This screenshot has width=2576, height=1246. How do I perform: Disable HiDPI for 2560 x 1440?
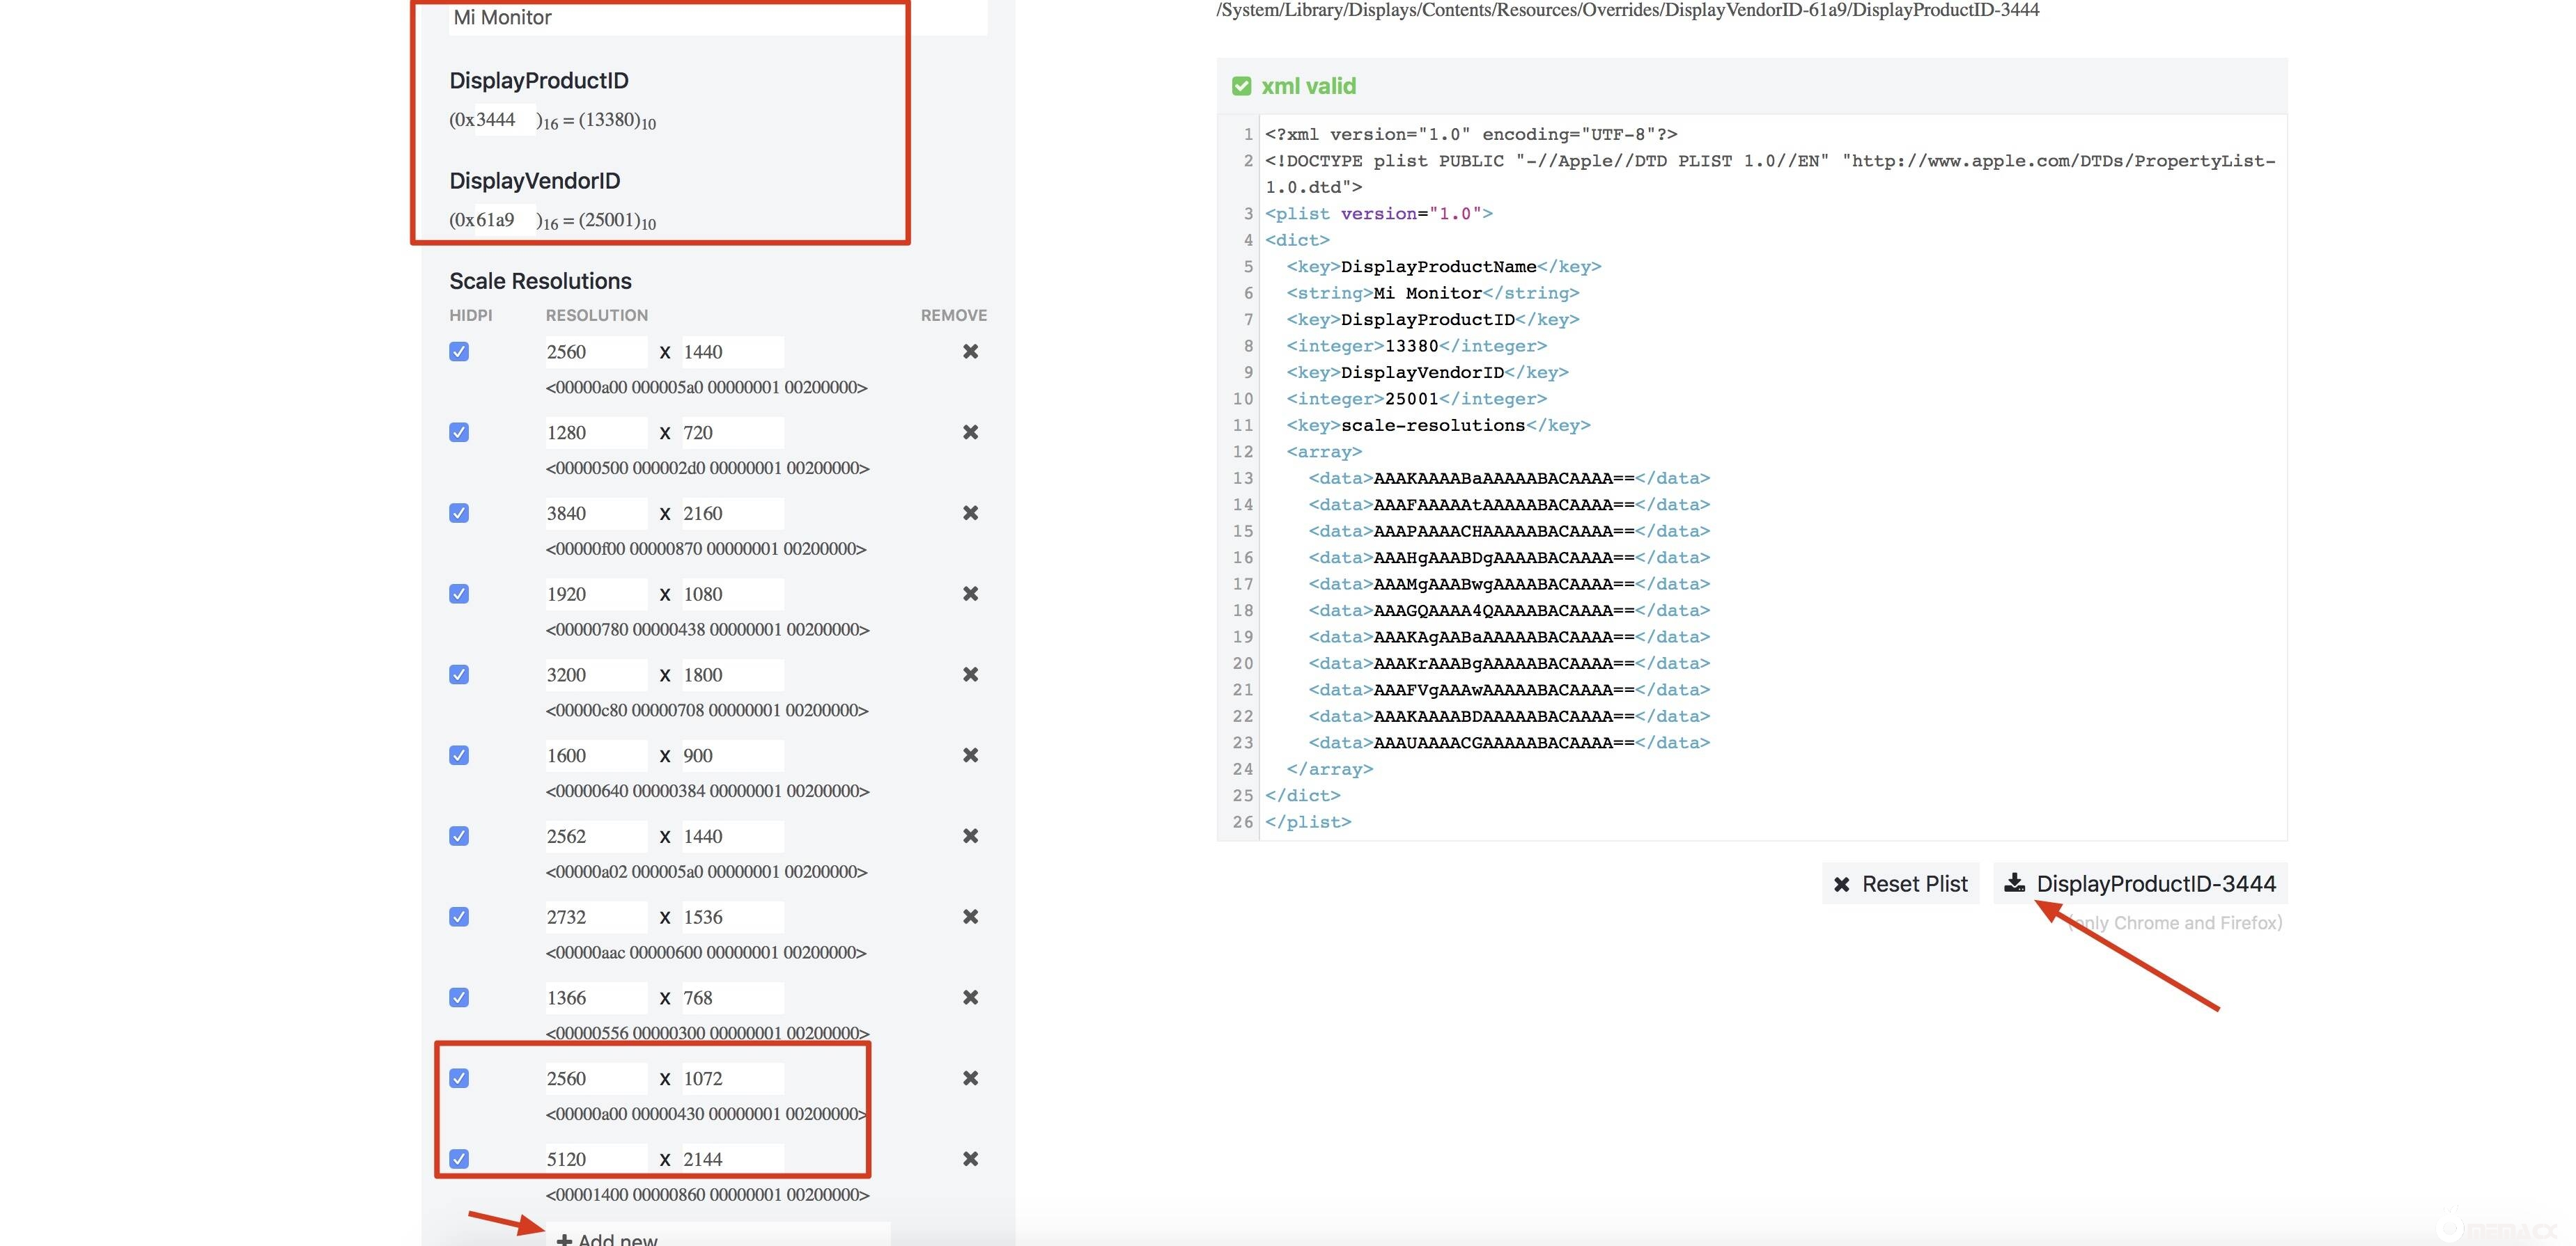pyautogui.click(x=459, y=352)
